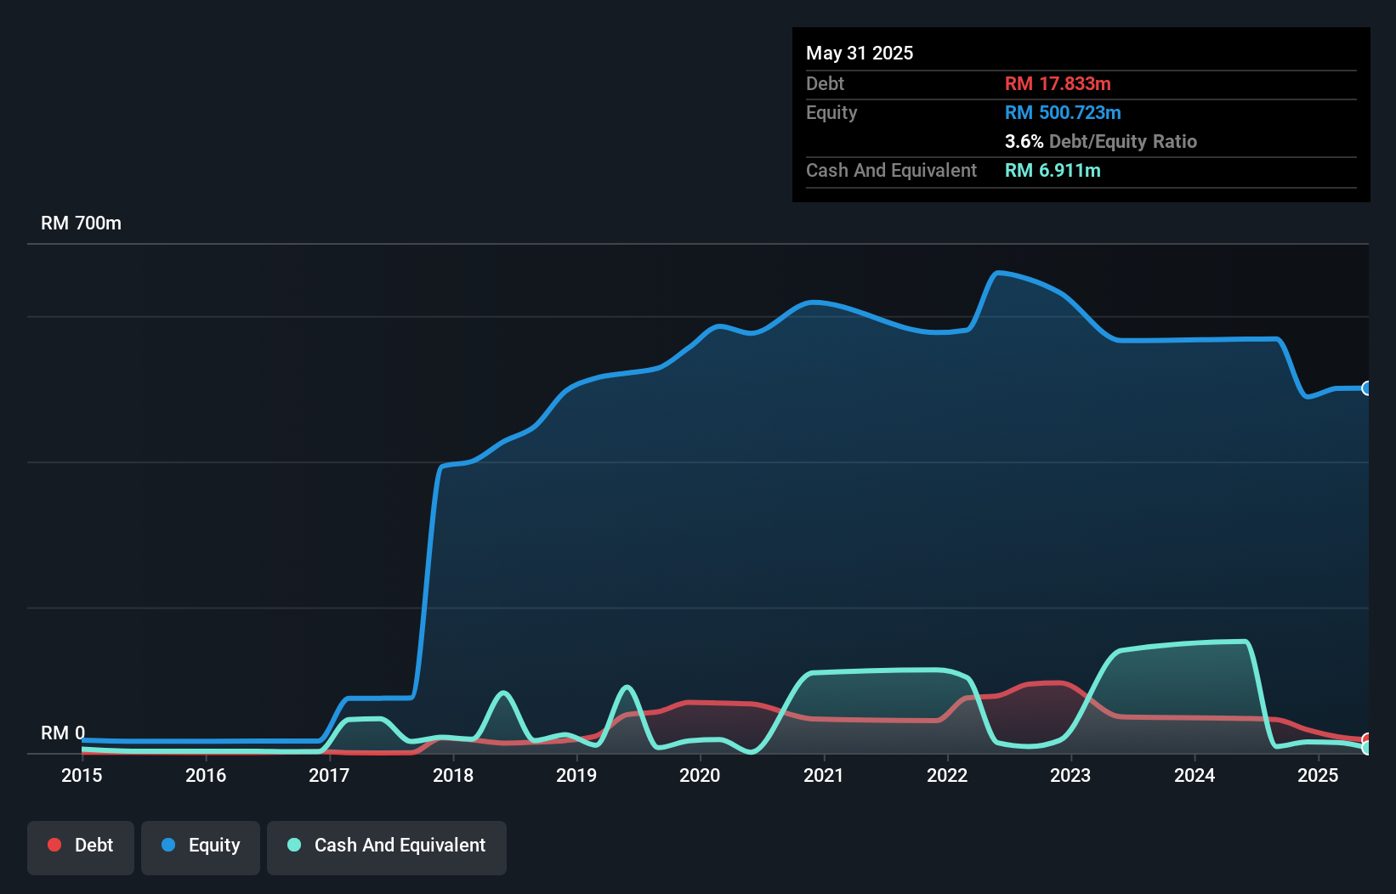The height and width of the screenshot is (894, 1396).
Task: Select the 2019 axis label
Action: pyautogui.click(x=576, y=775)
